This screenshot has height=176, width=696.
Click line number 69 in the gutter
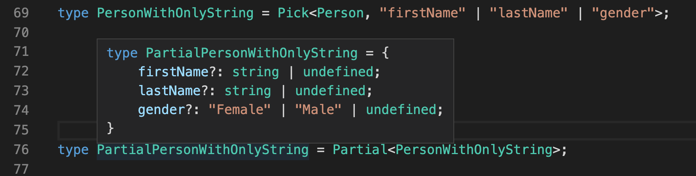click(x=21, y=13)
